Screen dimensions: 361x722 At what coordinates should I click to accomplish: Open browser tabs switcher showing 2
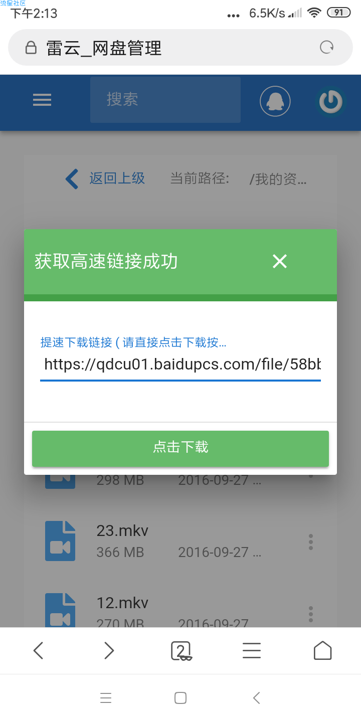point(181,651)
